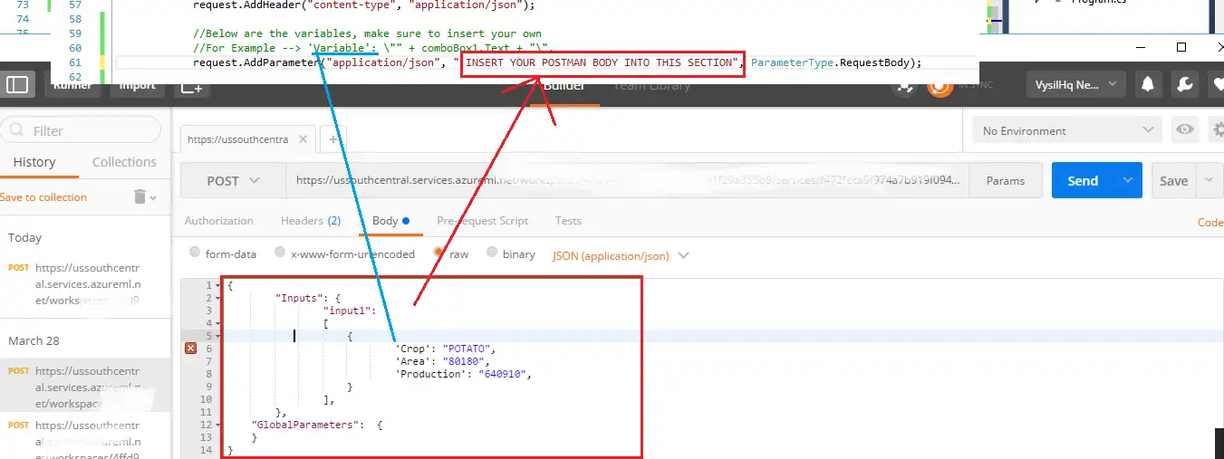Open the Code link

tap(1210, 222)
